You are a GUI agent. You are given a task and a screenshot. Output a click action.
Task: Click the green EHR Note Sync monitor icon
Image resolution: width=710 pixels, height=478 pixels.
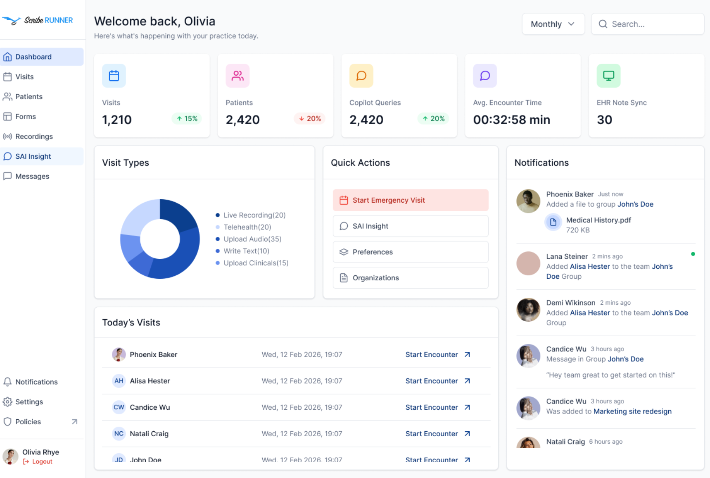tap(608, 76)
